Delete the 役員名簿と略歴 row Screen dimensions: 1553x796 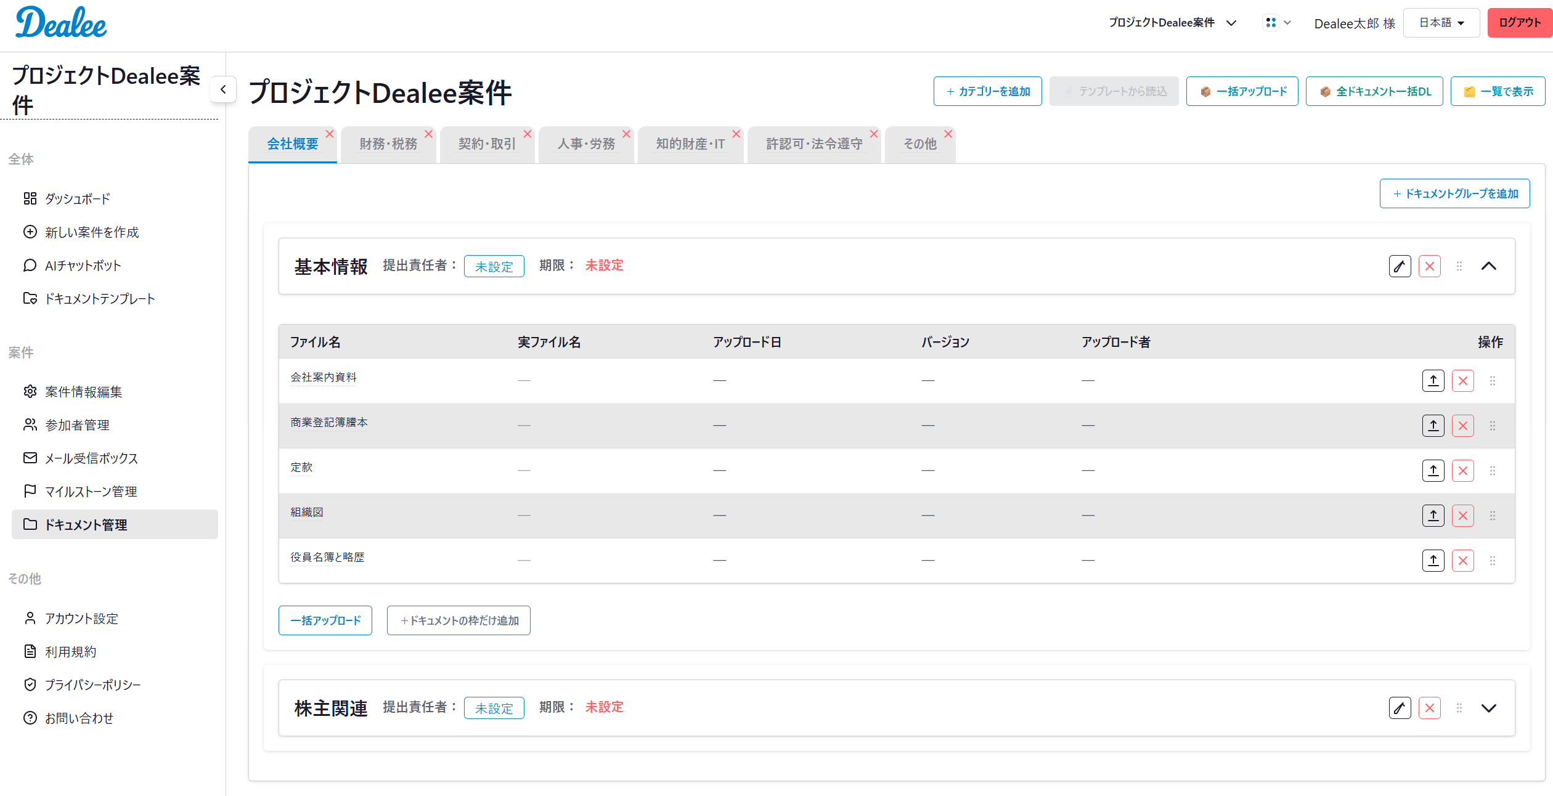pyautogui.click(x=1463, y=561)
